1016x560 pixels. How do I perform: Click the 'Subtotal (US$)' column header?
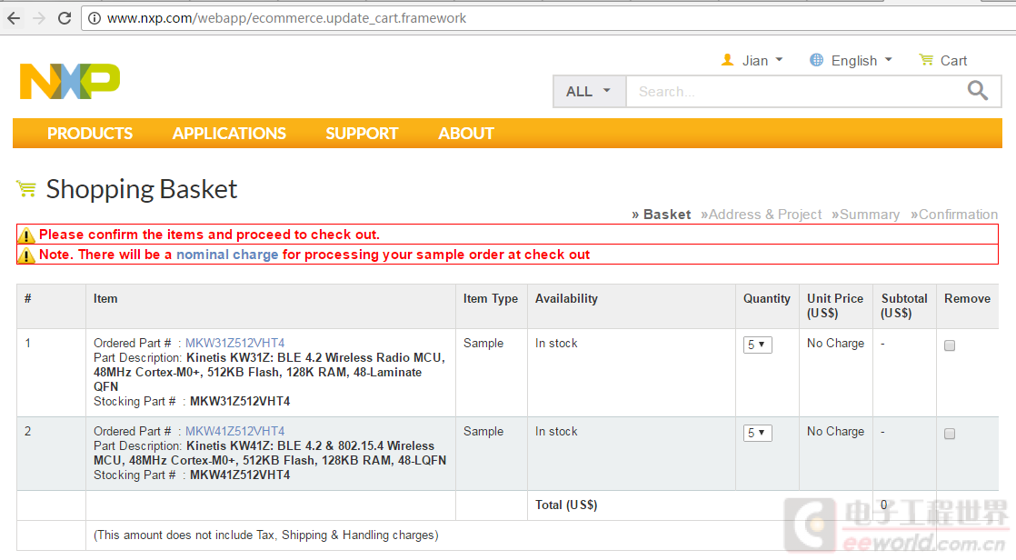coord(904,306)
